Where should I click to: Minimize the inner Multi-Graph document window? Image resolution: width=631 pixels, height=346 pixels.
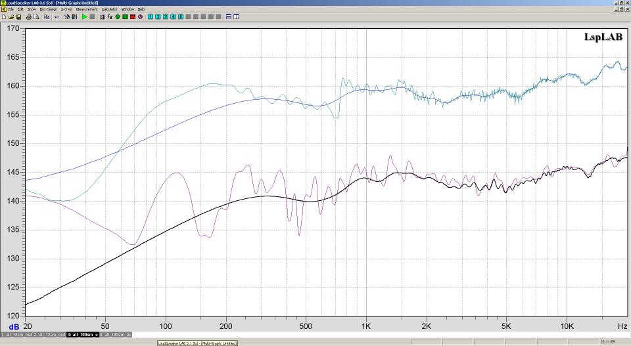(616, 9)
